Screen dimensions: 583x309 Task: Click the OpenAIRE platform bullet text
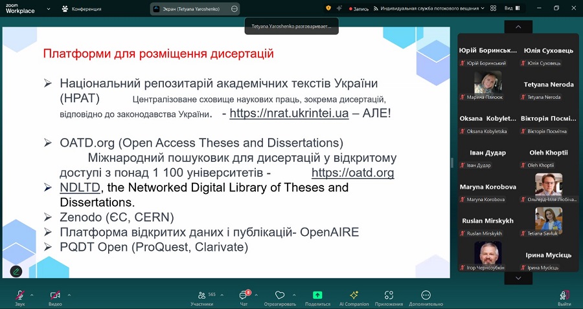click(x=209, y=232)
